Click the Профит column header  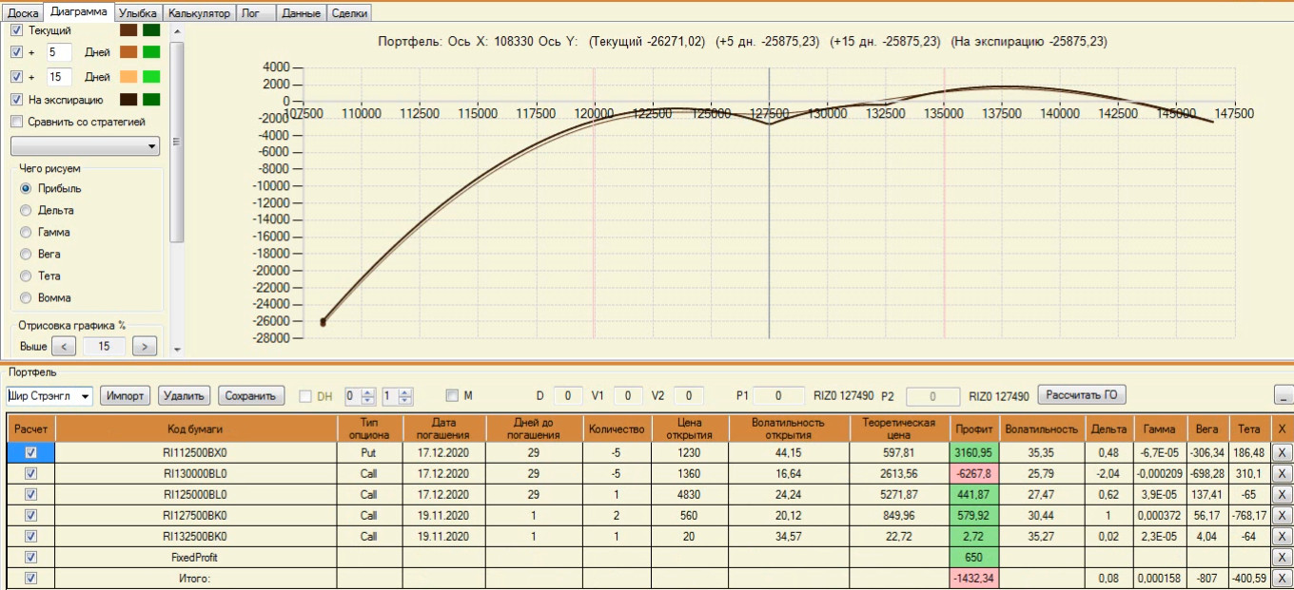pos(975,428)
